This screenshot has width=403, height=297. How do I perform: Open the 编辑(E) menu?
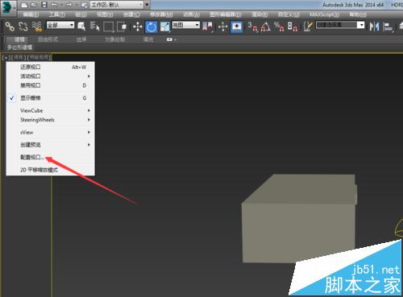(x=31, y=14)
